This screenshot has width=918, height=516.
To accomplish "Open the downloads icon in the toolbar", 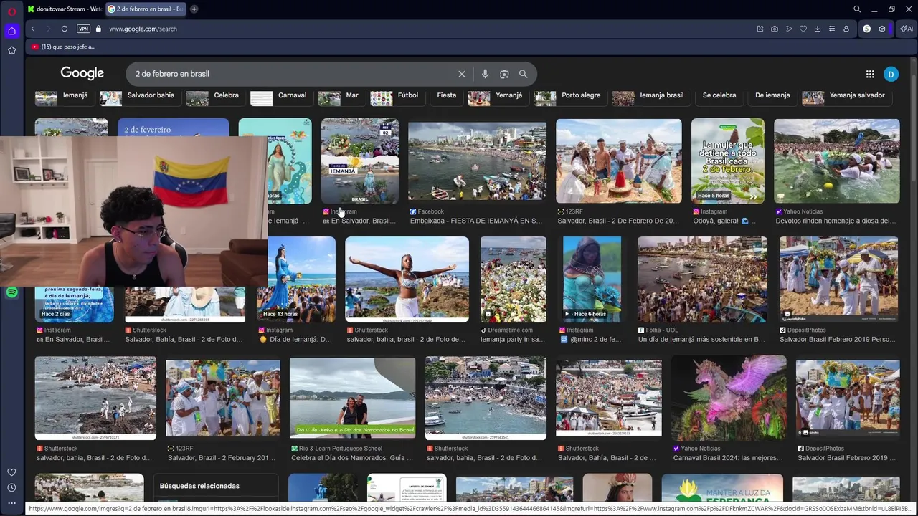I will pyautogui.click(x=818, y=29).
